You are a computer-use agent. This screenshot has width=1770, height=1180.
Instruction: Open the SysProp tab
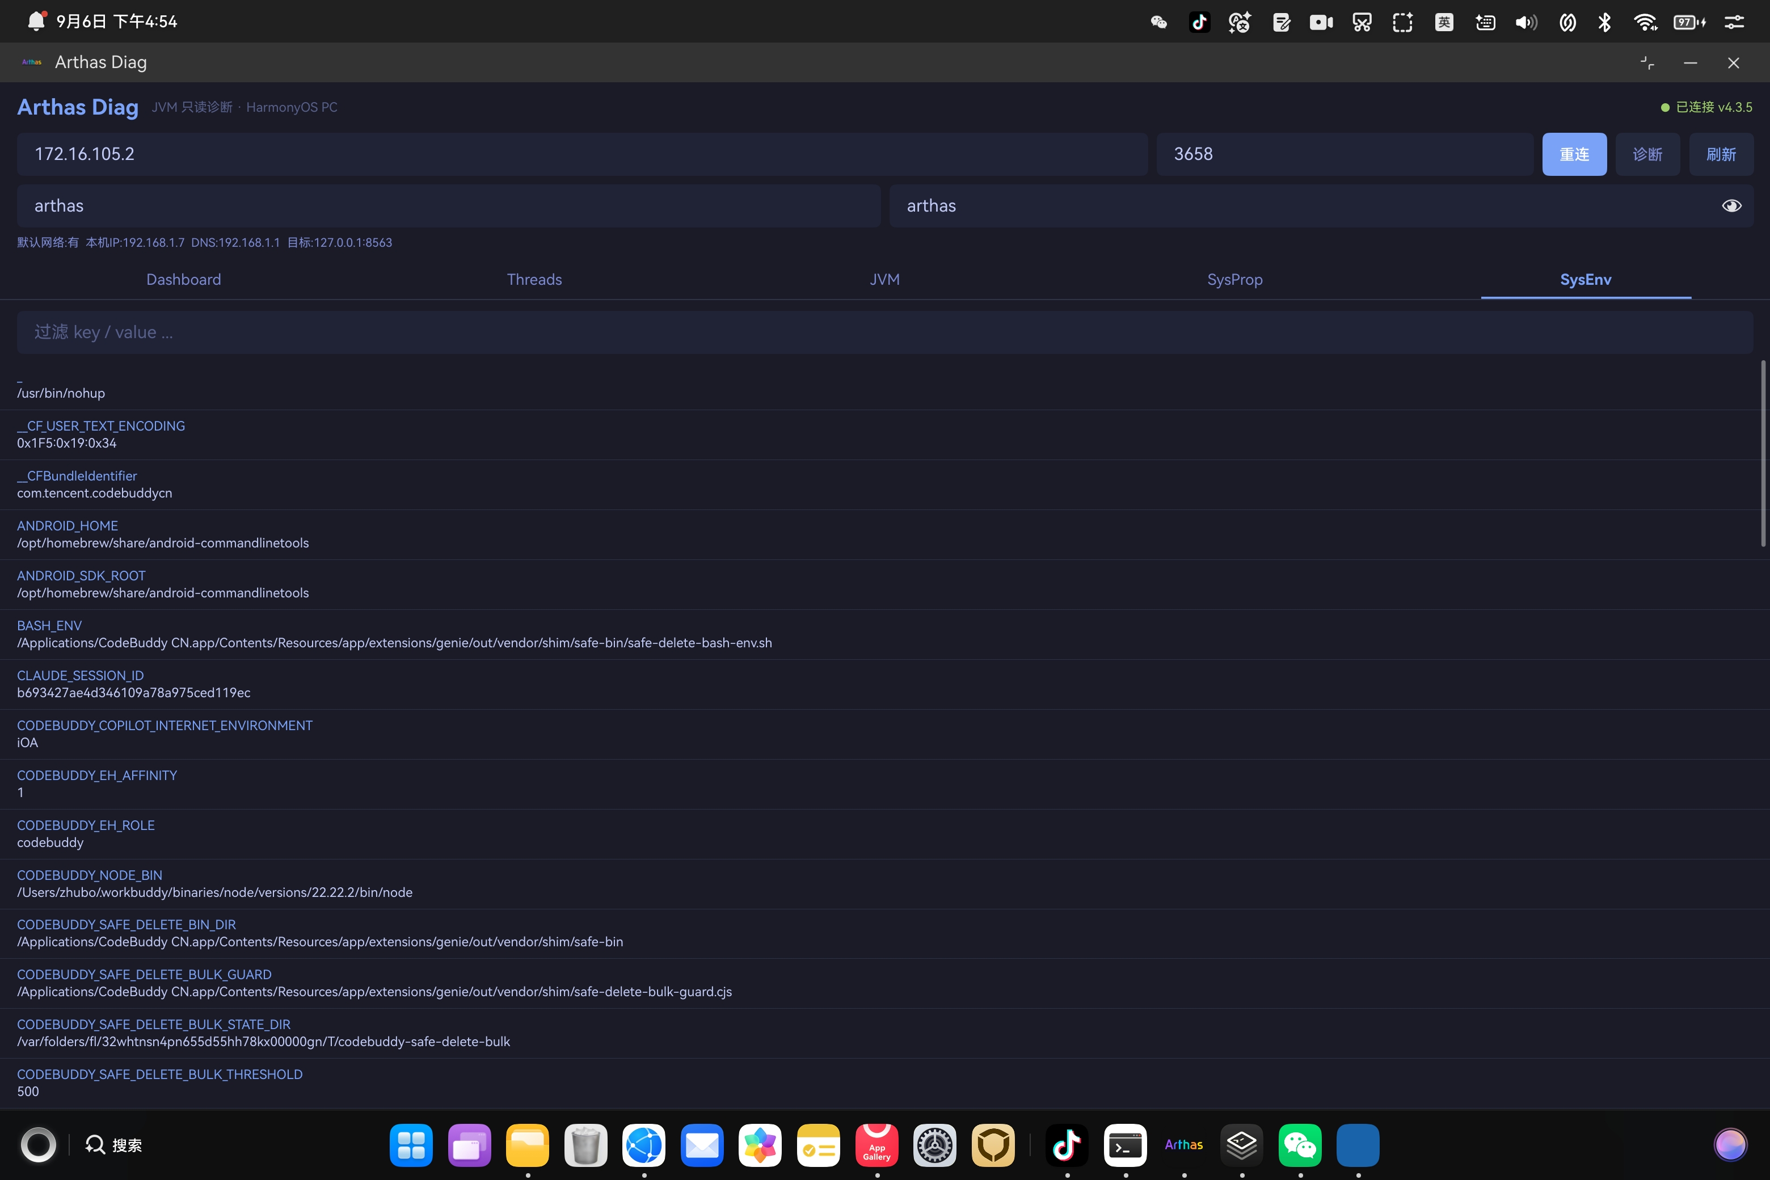1235,279
